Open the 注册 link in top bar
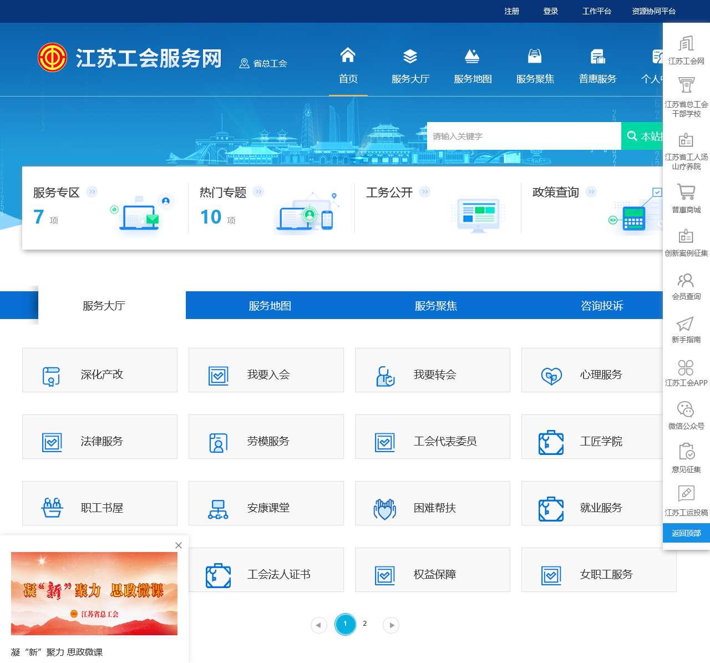Viewport: 710px width, 663px height. pos(511,11)
